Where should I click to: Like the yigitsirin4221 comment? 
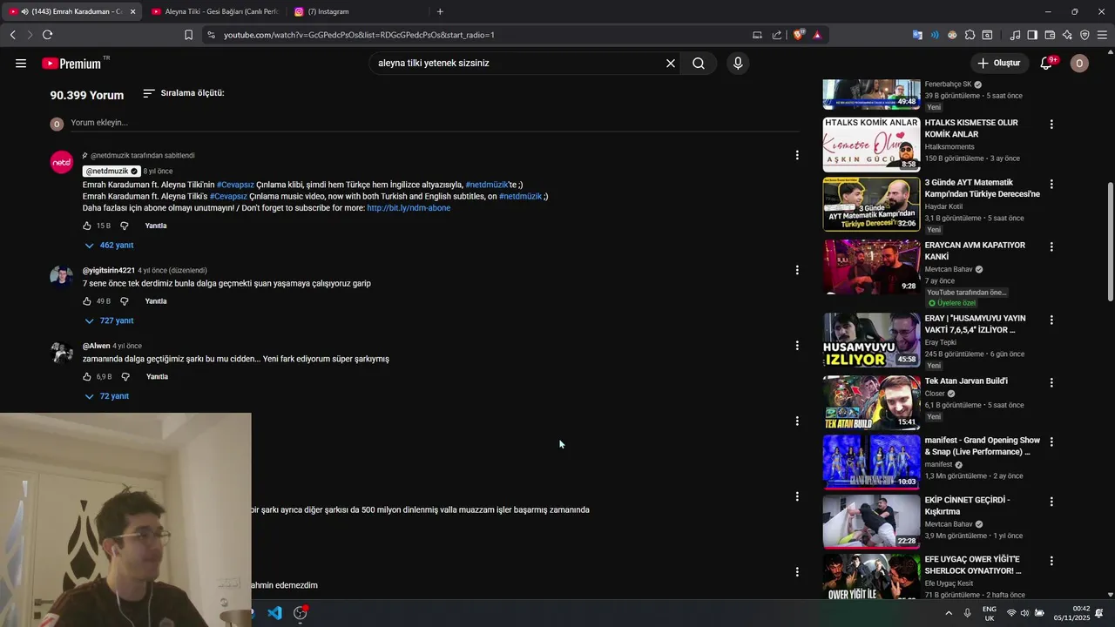tap(87, 301)
